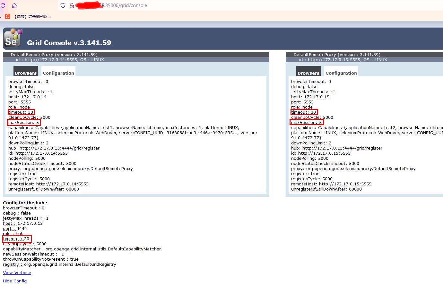Select Browsers tab for 172.17.0.14 proxy

pyautogui.click(x=26, y=71)
